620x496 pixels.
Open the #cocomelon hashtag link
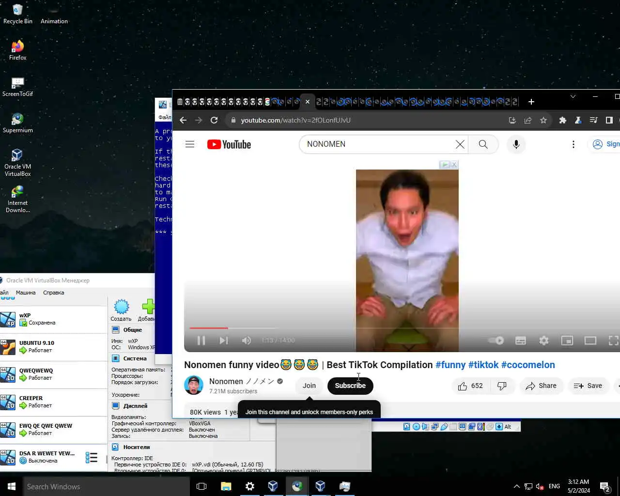click(x=528, y=365)
